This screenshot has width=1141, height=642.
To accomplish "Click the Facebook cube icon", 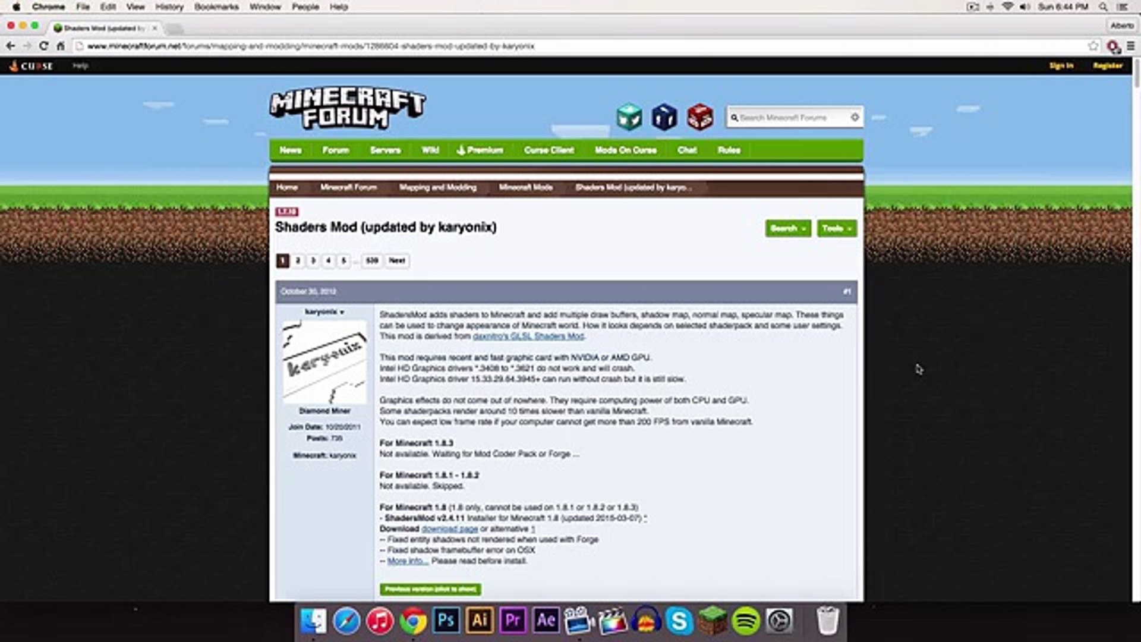I will coord(664,117).
